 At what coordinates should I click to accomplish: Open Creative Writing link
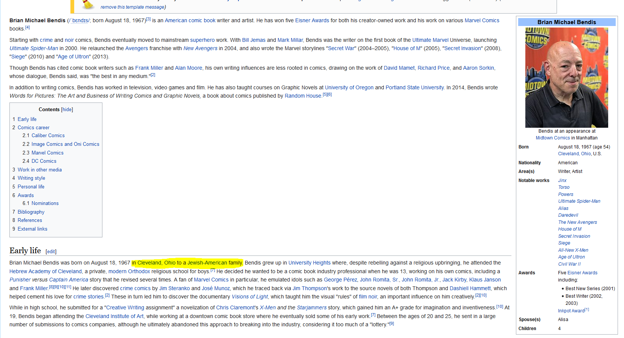point(125,308)
